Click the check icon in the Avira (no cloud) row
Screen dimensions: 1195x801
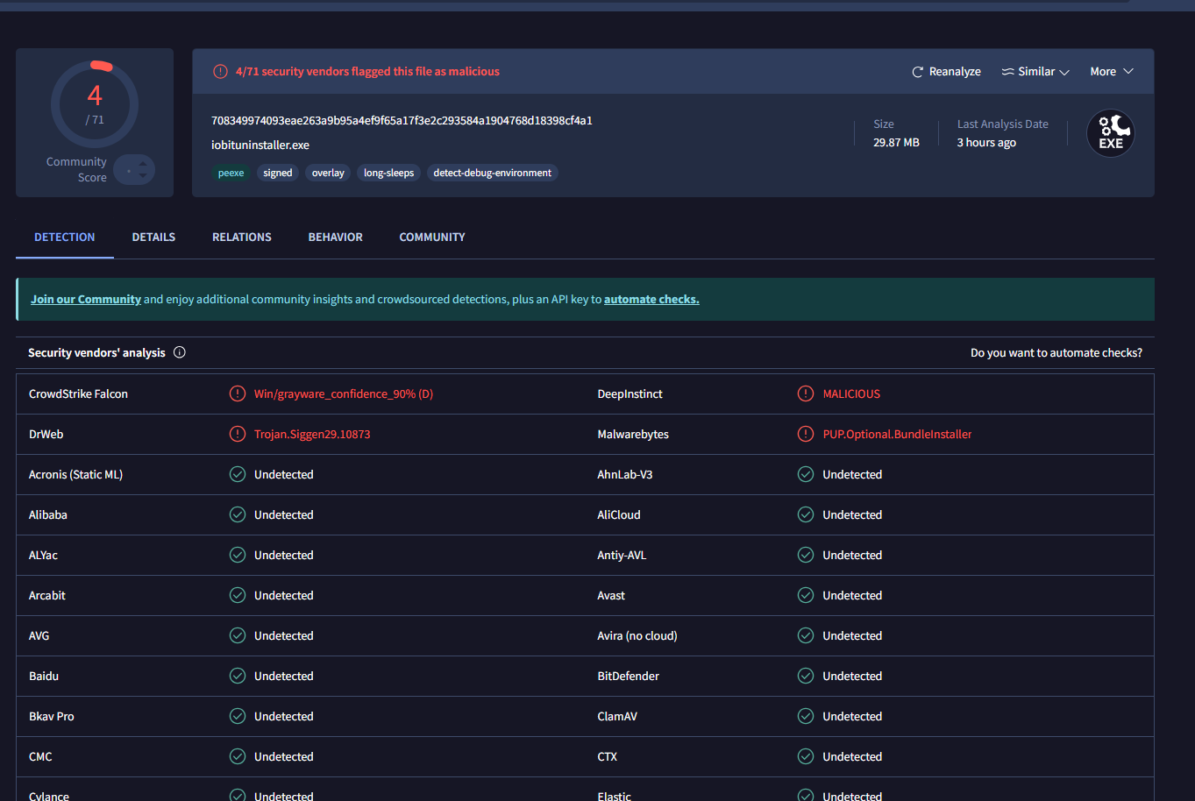coord(806,635)
